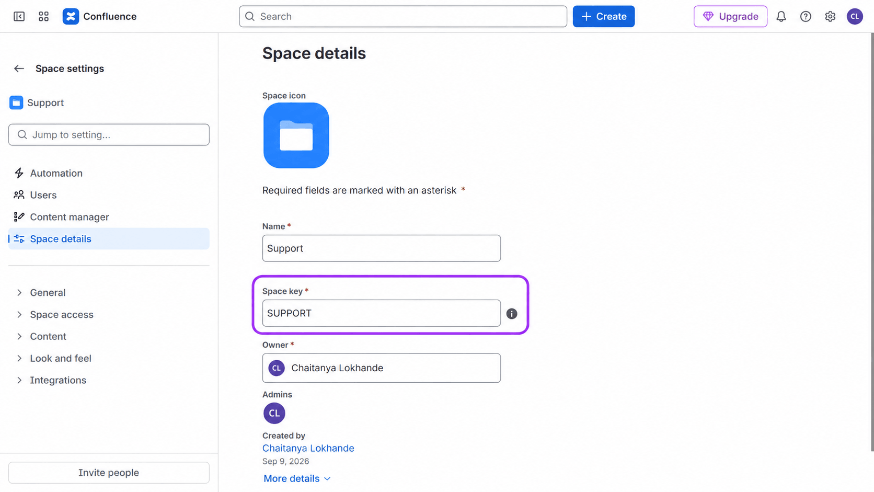Click the 'Space settings' heading text
874x492 pixels.
[x=70, y=68]
